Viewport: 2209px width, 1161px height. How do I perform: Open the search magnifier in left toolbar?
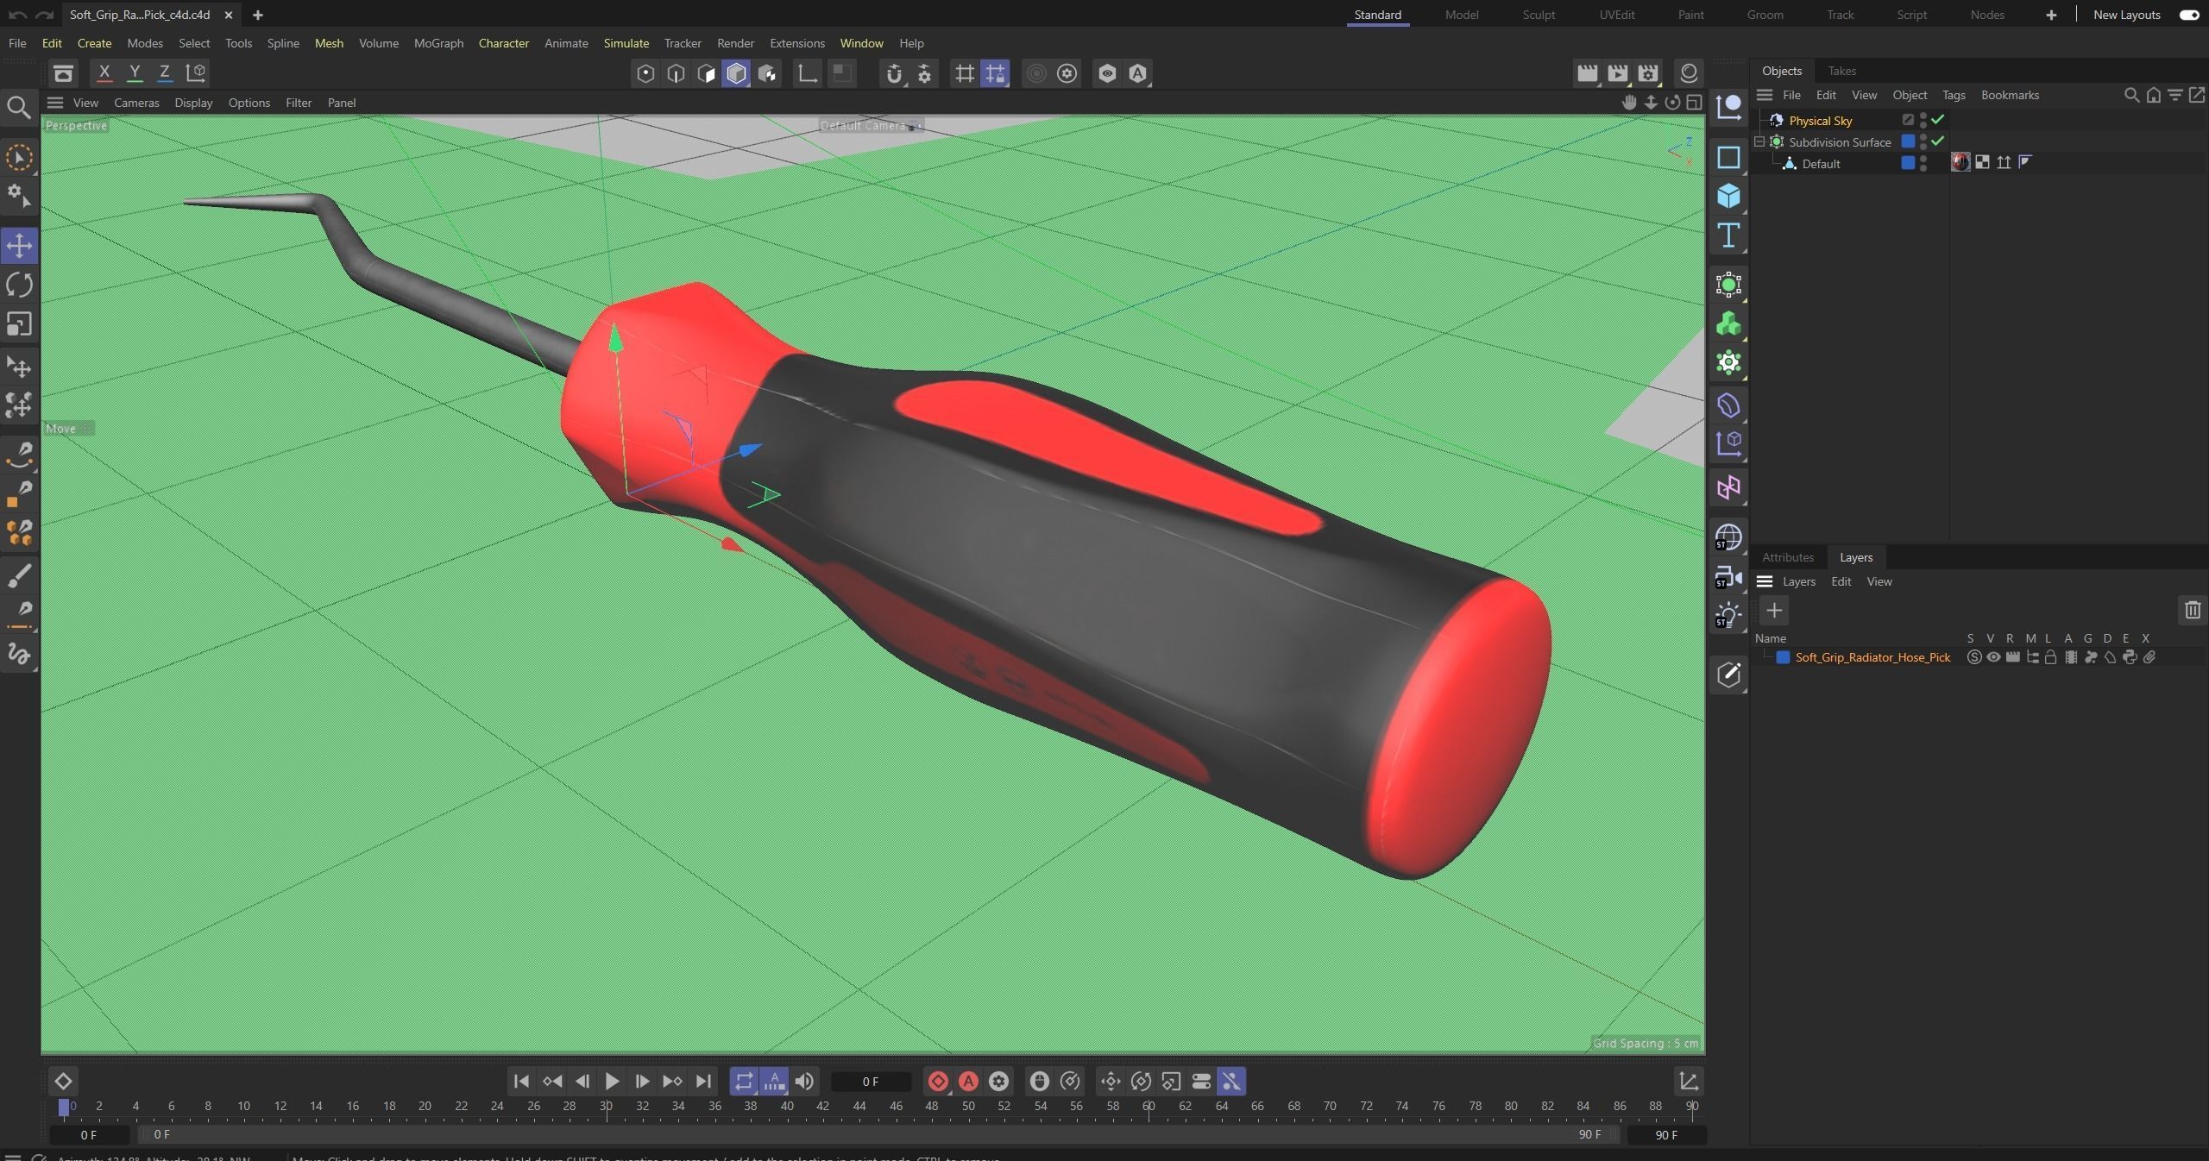[x=19, y=107]
